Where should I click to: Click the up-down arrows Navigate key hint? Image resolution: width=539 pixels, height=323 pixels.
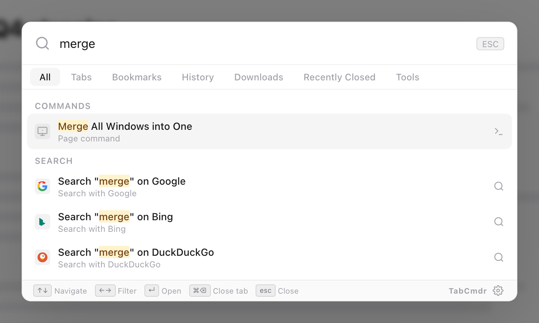[42, 291]
